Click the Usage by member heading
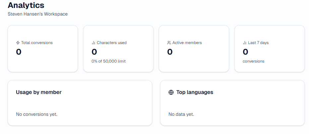Viewport: 309px width, 134px height. [x=38, y=92]
